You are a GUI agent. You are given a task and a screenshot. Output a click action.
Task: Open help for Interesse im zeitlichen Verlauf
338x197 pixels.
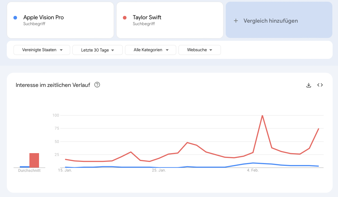coord(97,85)
